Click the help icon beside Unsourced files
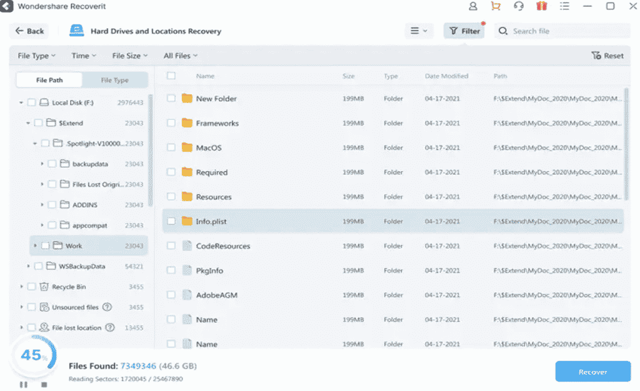640x391 pixels. point(107,307)
